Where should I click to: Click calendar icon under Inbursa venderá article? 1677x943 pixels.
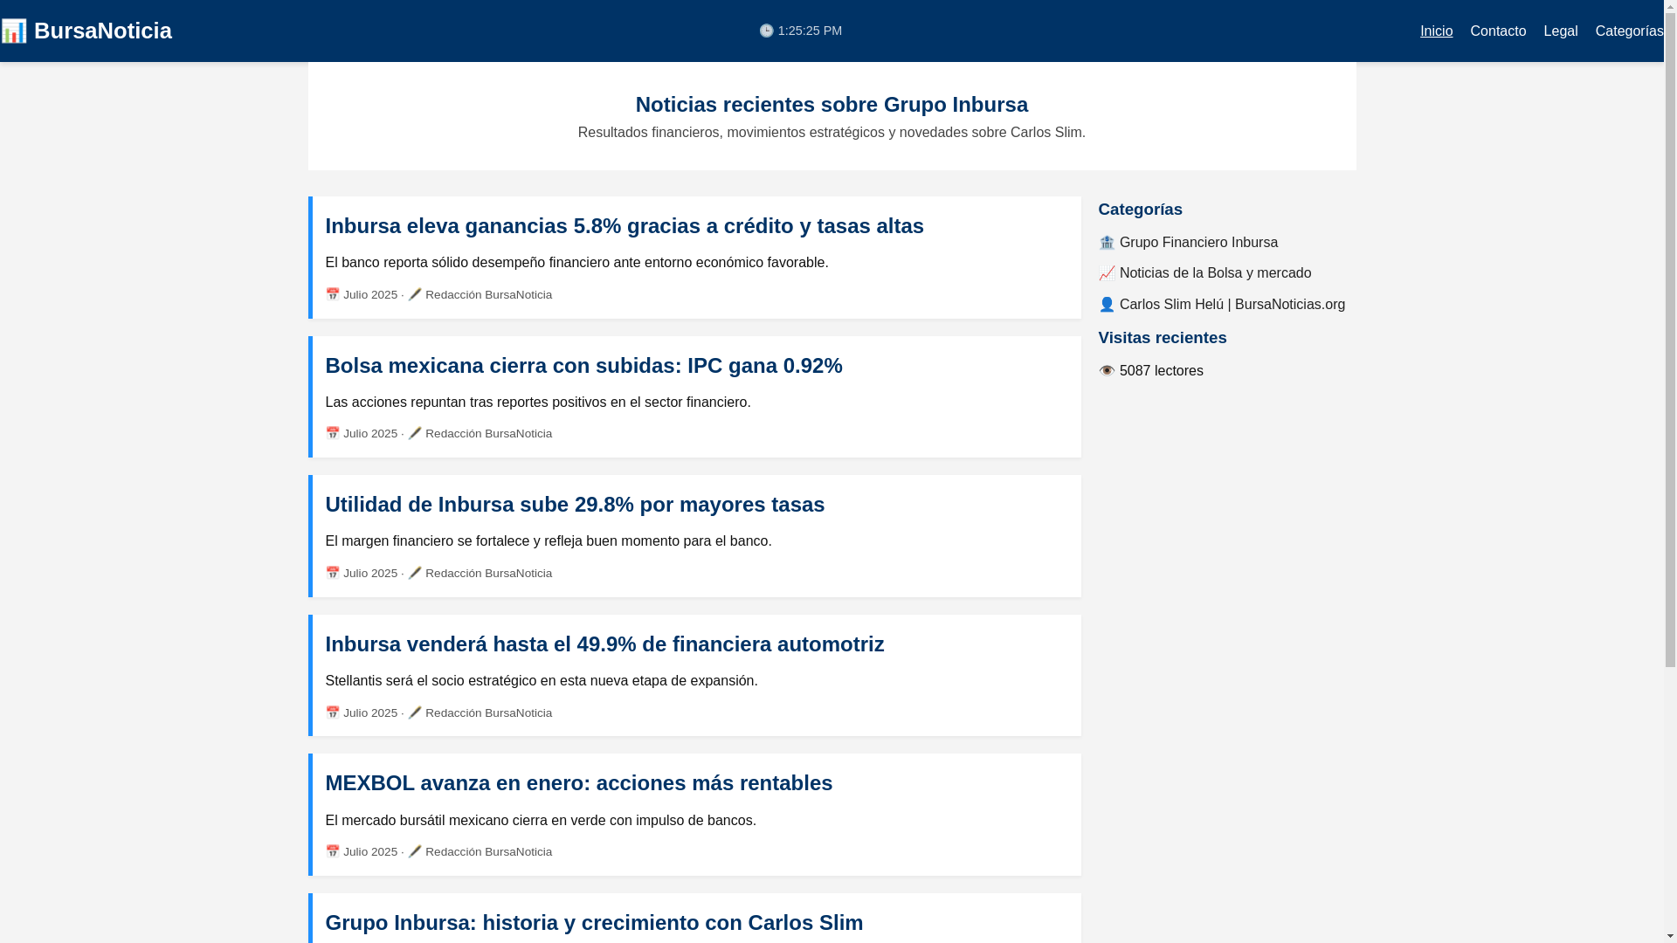pyautogui.click(x=333, y=712)
